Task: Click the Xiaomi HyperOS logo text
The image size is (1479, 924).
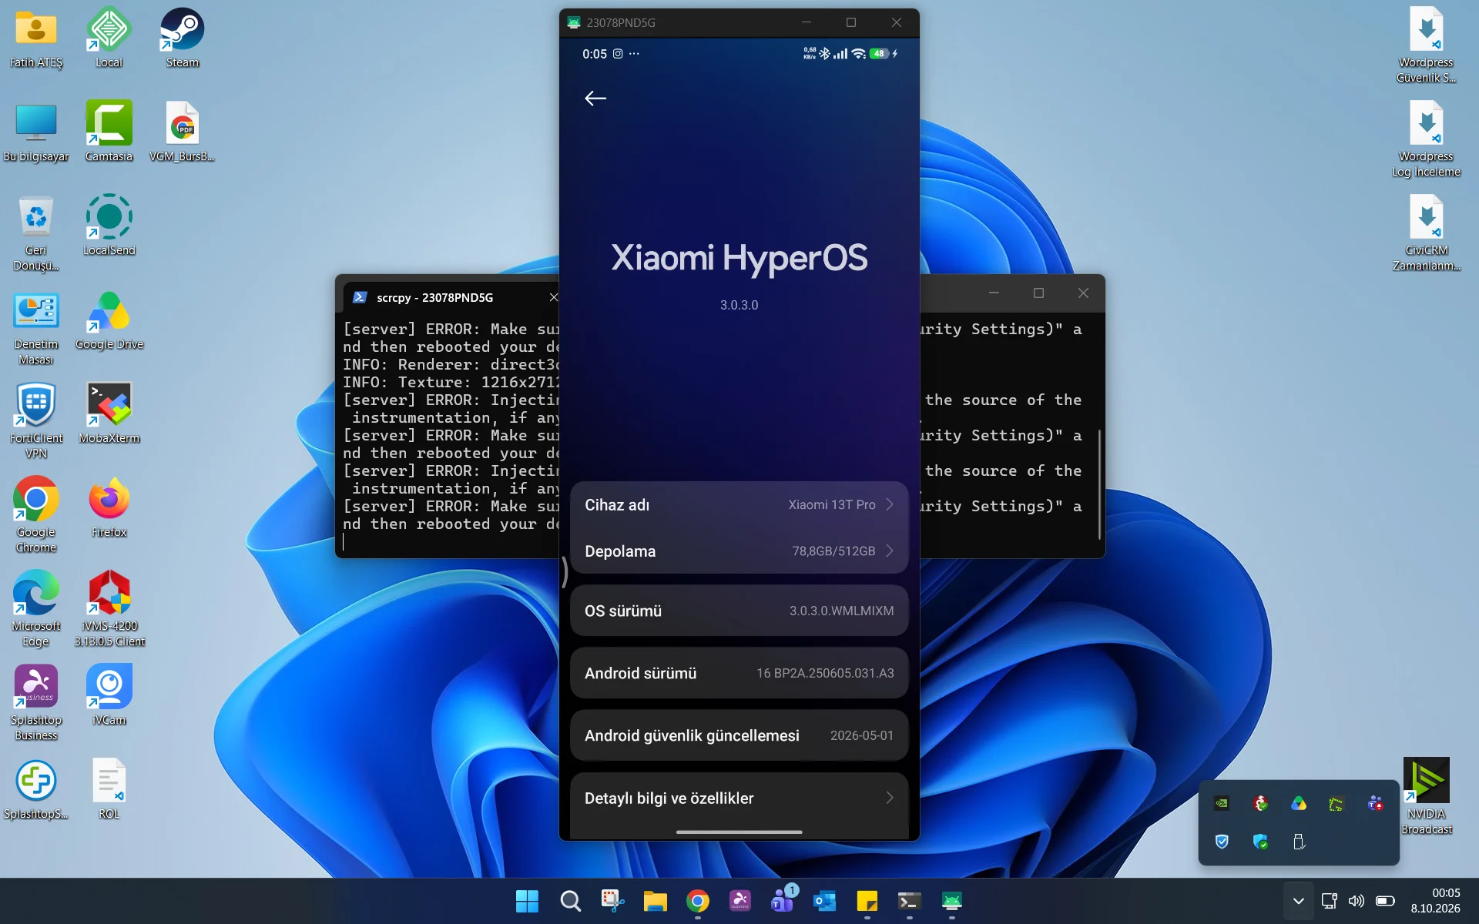Action: click(739, 258)
